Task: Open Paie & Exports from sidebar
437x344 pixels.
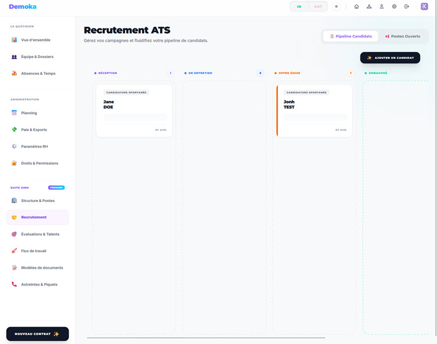Action: point(33,129)
